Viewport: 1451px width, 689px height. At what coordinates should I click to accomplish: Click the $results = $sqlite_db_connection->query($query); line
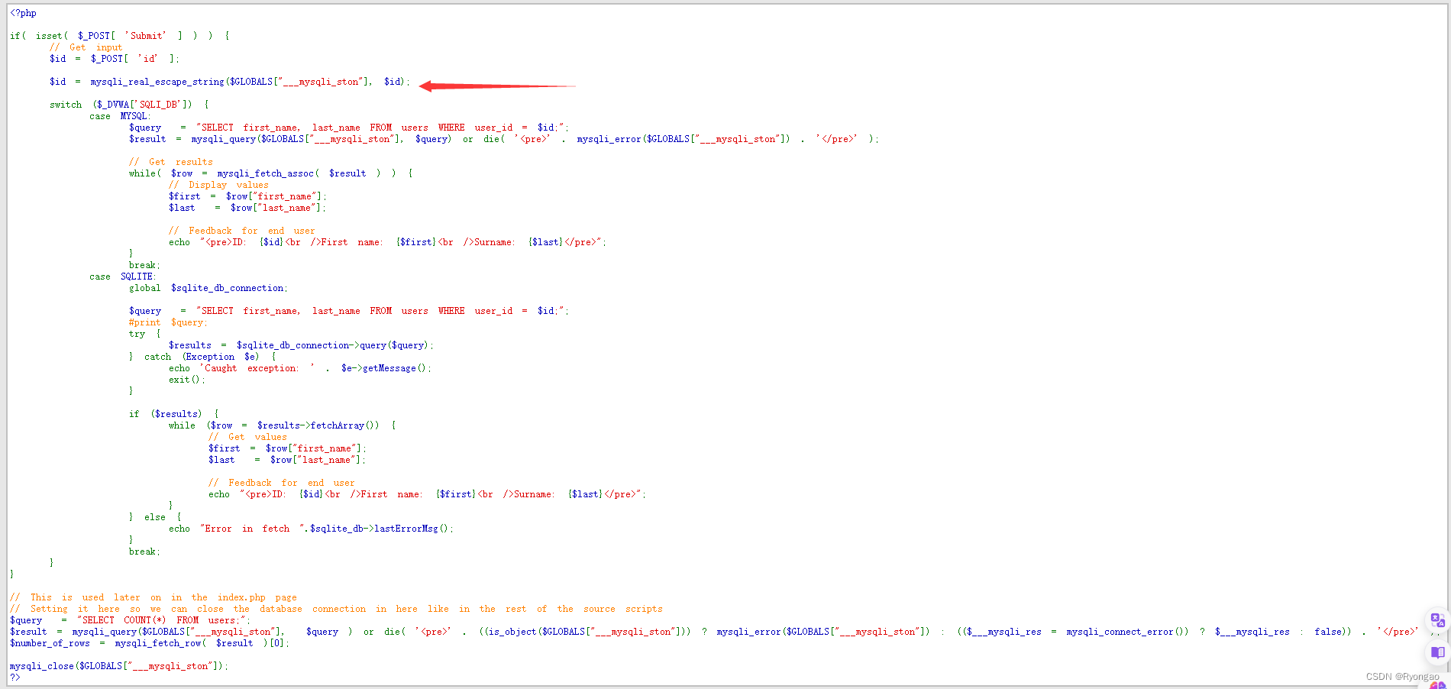click(301, 345)
